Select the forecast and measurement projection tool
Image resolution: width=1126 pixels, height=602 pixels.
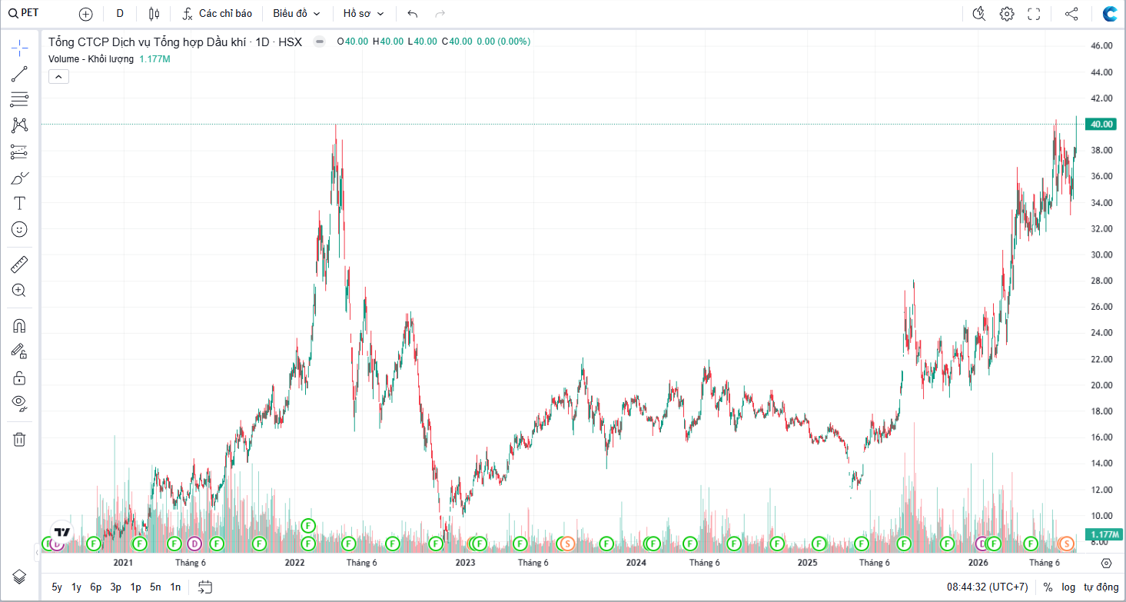click(19, 151)
